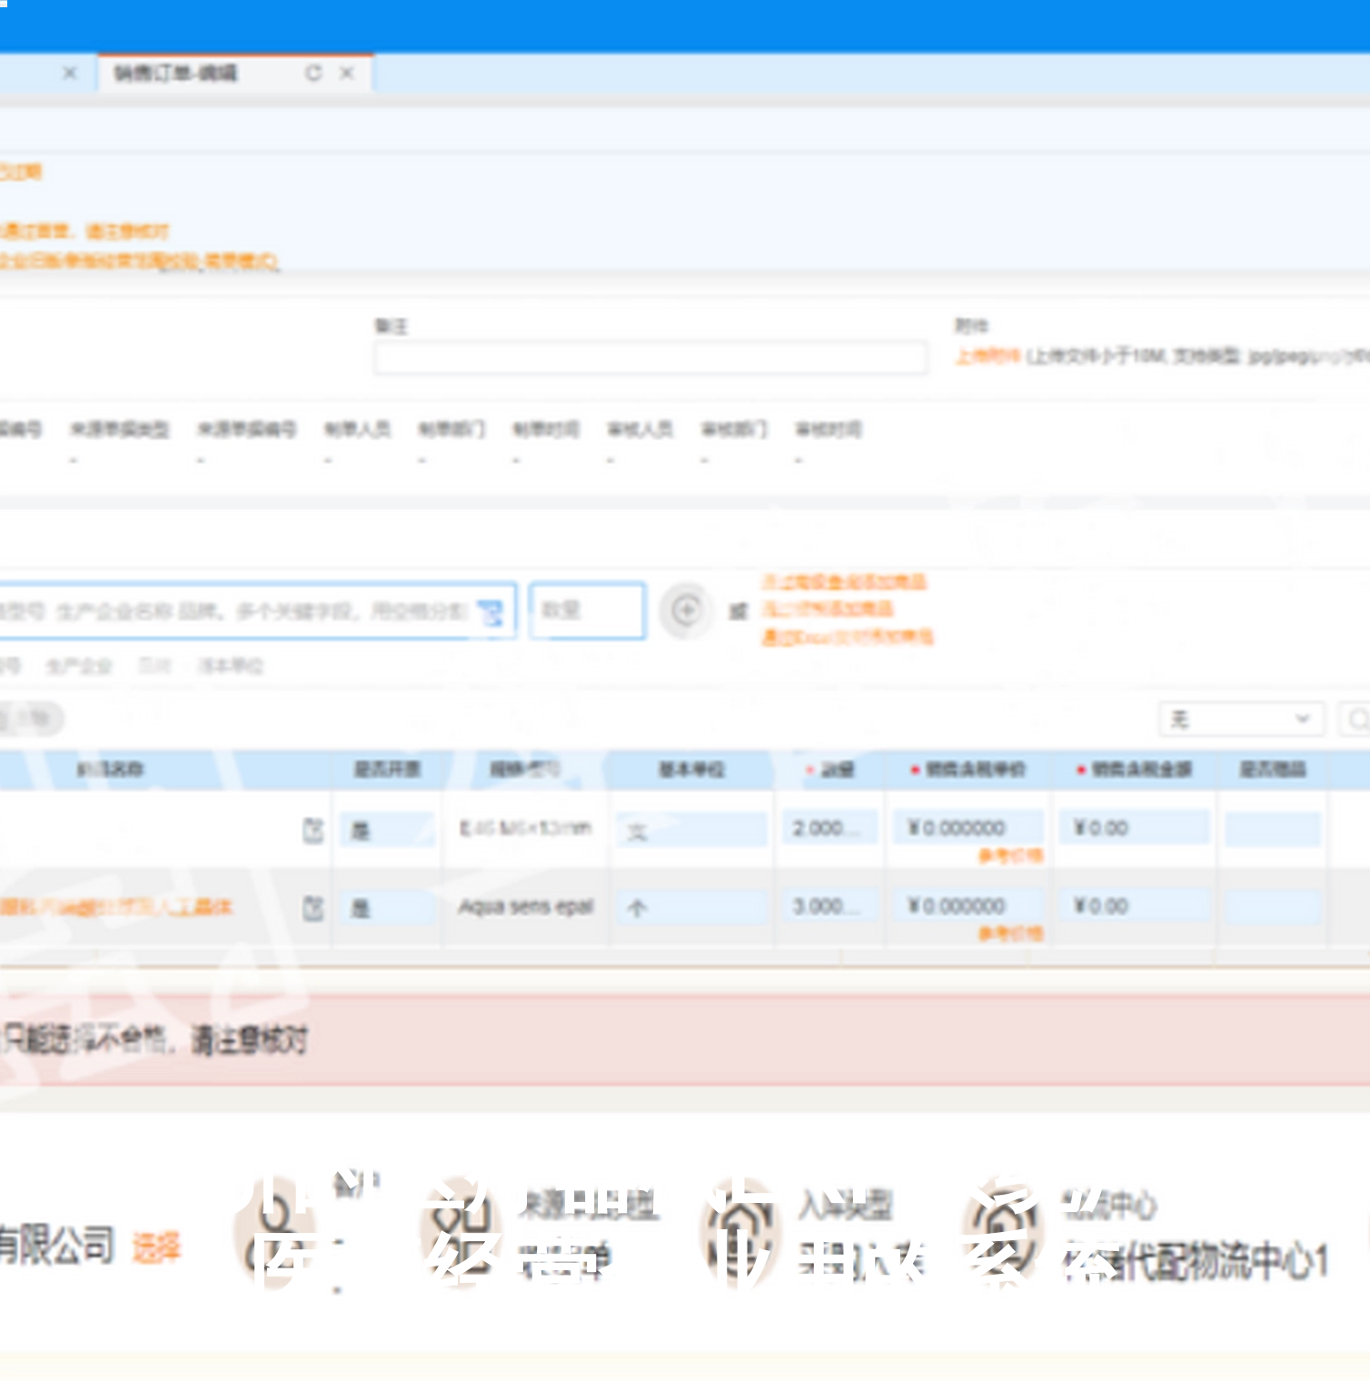Open the orange product name link in Aqua row

point(116,907)
